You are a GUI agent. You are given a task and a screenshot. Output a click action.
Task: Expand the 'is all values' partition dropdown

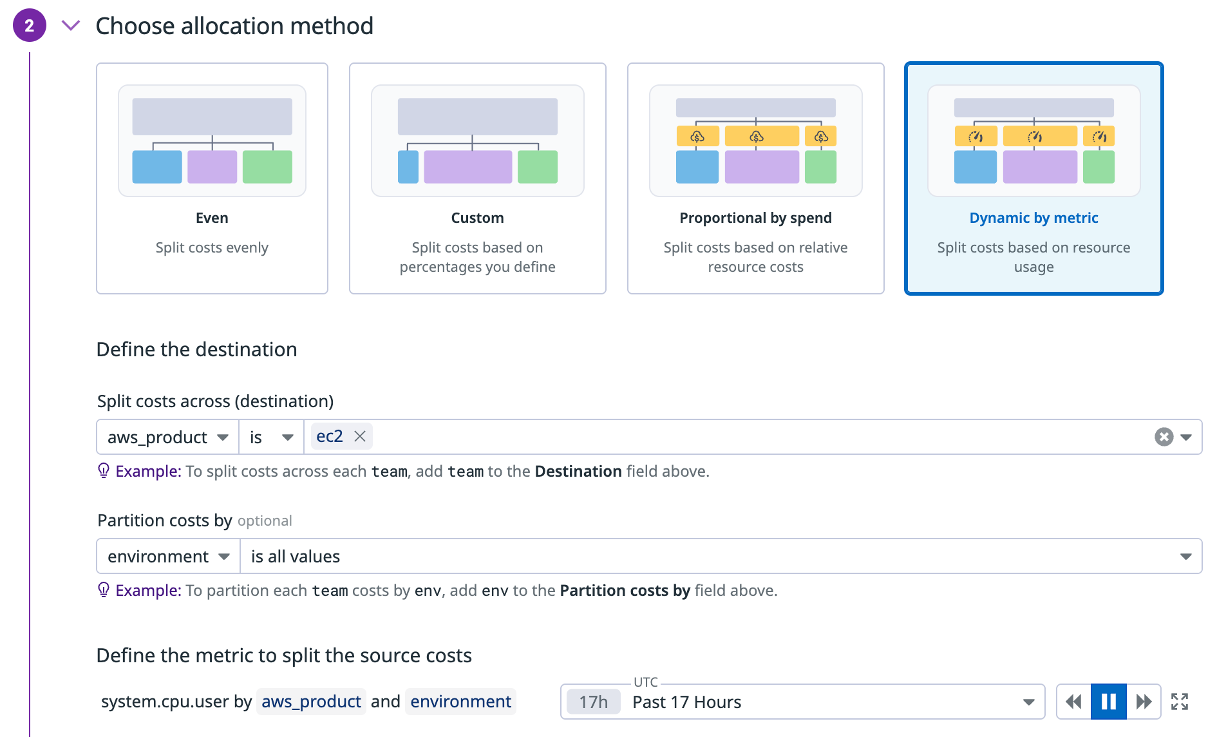[x=720, y=556]
